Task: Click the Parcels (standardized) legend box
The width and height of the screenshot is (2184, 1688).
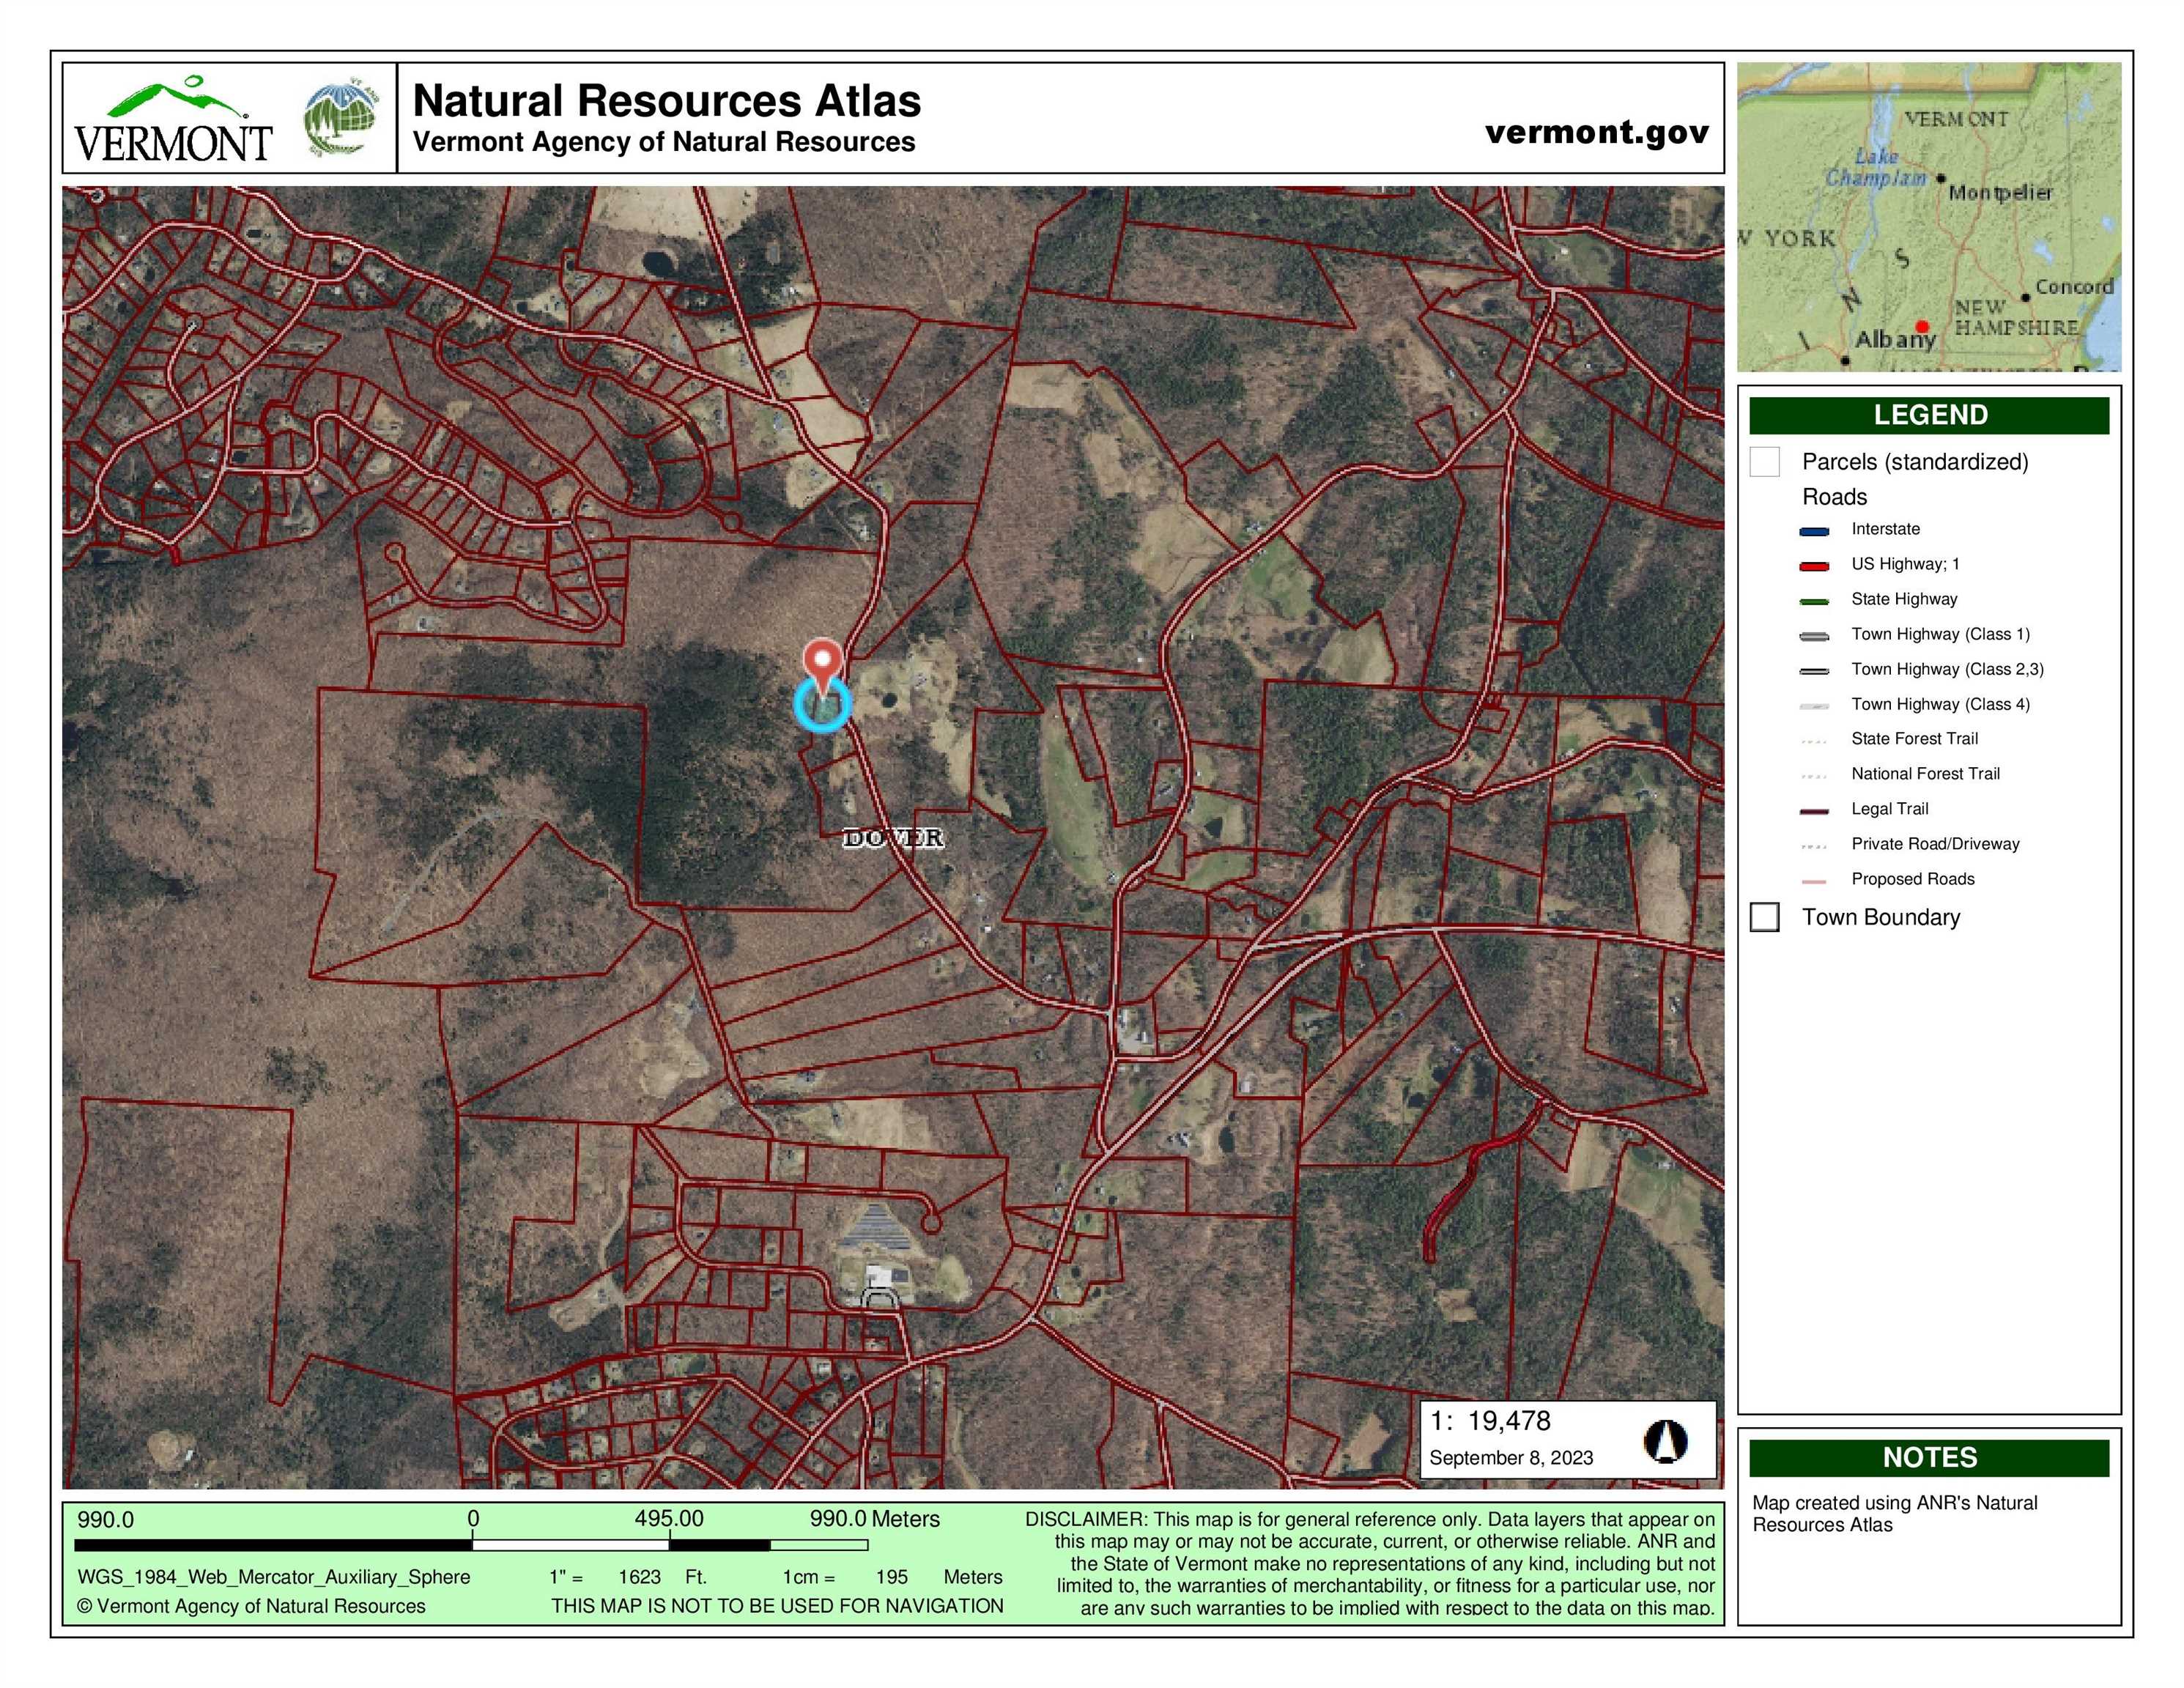Action: point(1765,462)
